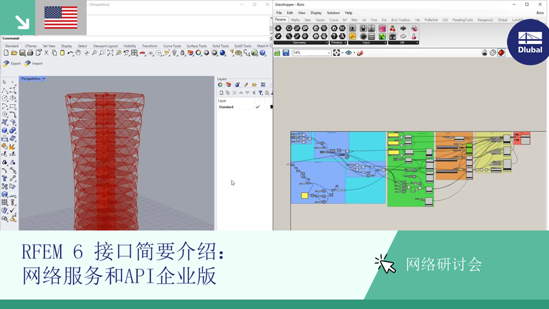Screen dimensions: 549x309
Task: Click the Export button in Rhino
Action: coord(12,63)
